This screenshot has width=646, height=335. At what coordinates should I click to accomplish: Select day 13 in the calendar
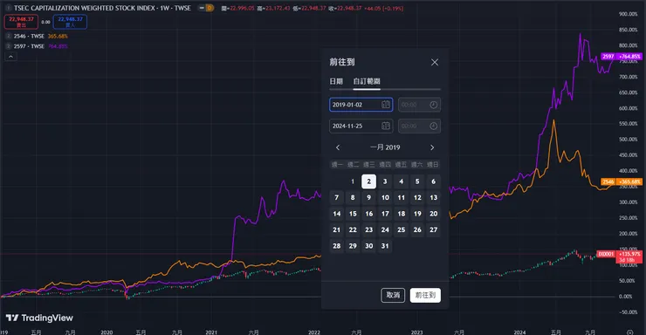tap(433, 197)
